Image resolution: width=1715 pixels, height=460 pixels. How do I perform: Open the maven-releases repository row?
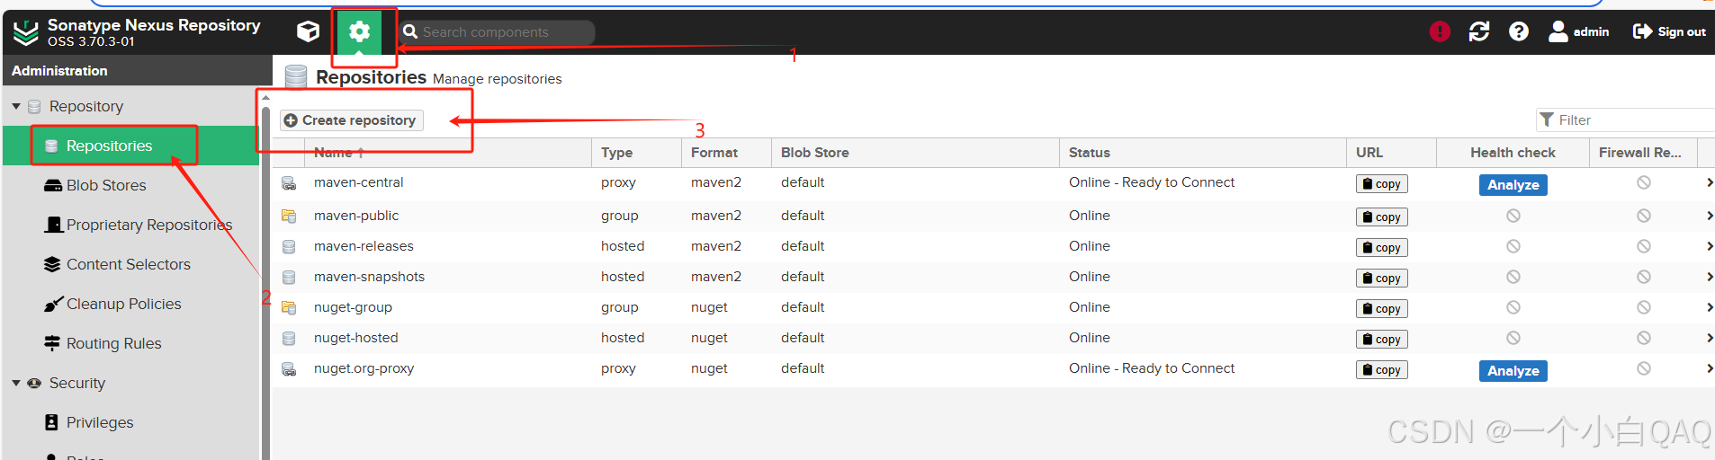pyautogui.click(x=993, y=246)
